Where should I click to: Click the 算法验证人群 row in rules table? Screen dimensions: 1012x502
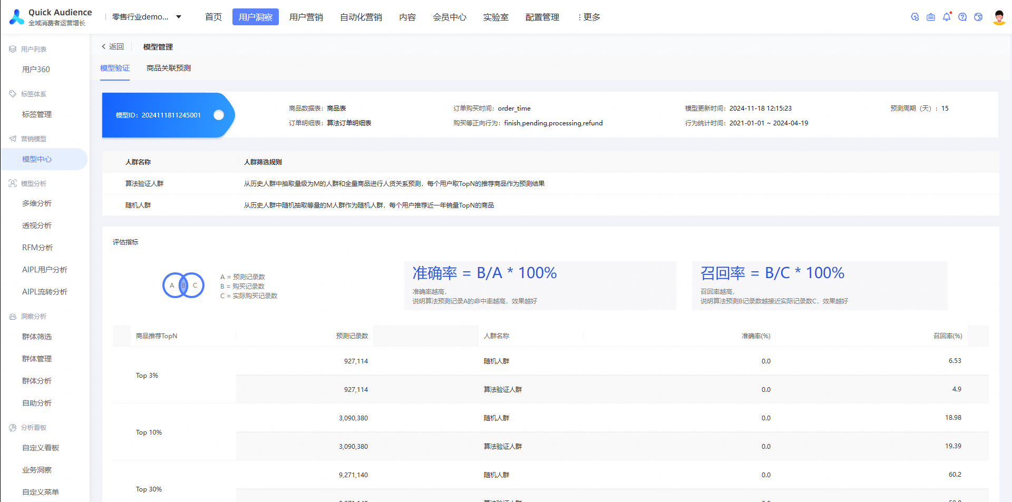point(550,183)
